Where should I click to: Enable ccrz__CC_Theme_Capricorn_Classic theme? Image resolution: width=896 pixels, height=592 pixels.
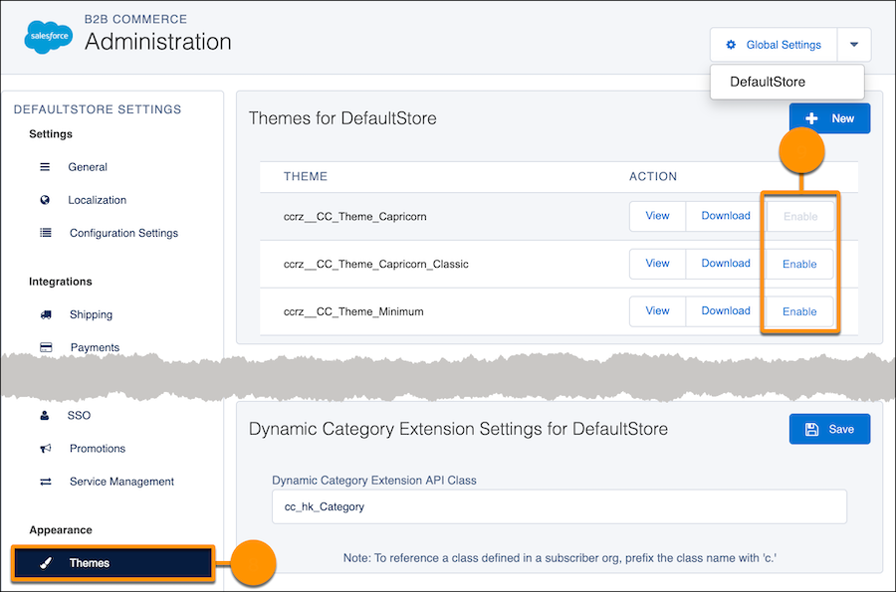[799, 264]
